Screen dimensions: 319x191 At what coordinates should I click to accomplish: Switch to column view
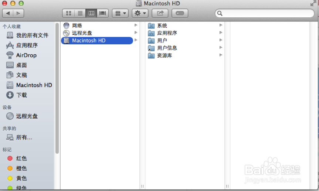[91, 13]
